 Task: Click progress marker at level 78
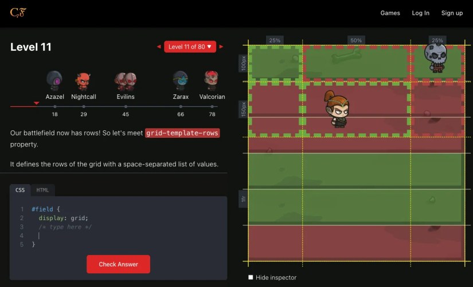click(x=212, y=106)
